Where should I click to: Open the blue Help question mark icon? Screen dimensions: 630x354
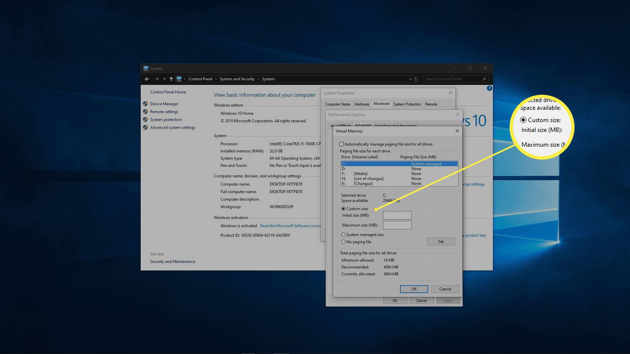pos(489,88)
